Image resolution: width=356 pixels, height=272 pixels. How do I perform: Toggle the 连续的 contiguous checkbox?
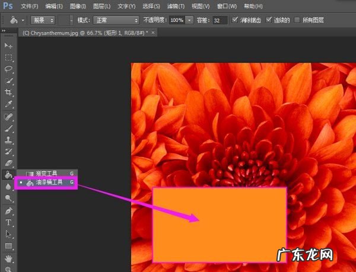click(269, 20)
